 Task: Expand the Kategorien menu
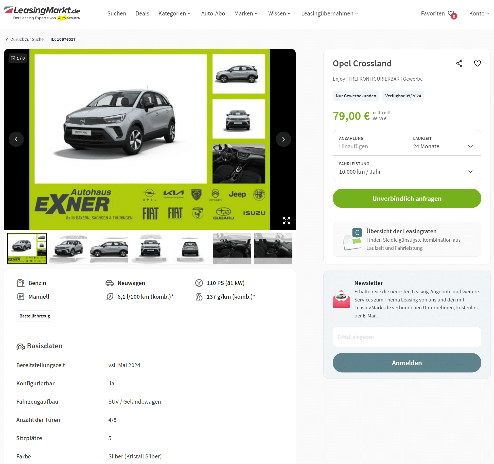[x=174, y=13]
